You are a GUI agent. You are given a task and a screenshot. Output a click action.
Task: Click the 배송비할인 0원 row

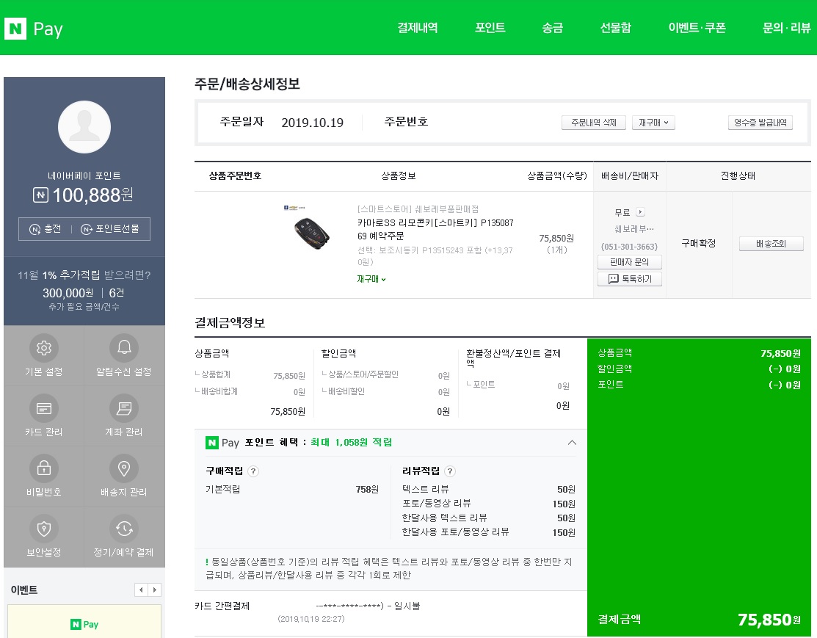[385, 391]
